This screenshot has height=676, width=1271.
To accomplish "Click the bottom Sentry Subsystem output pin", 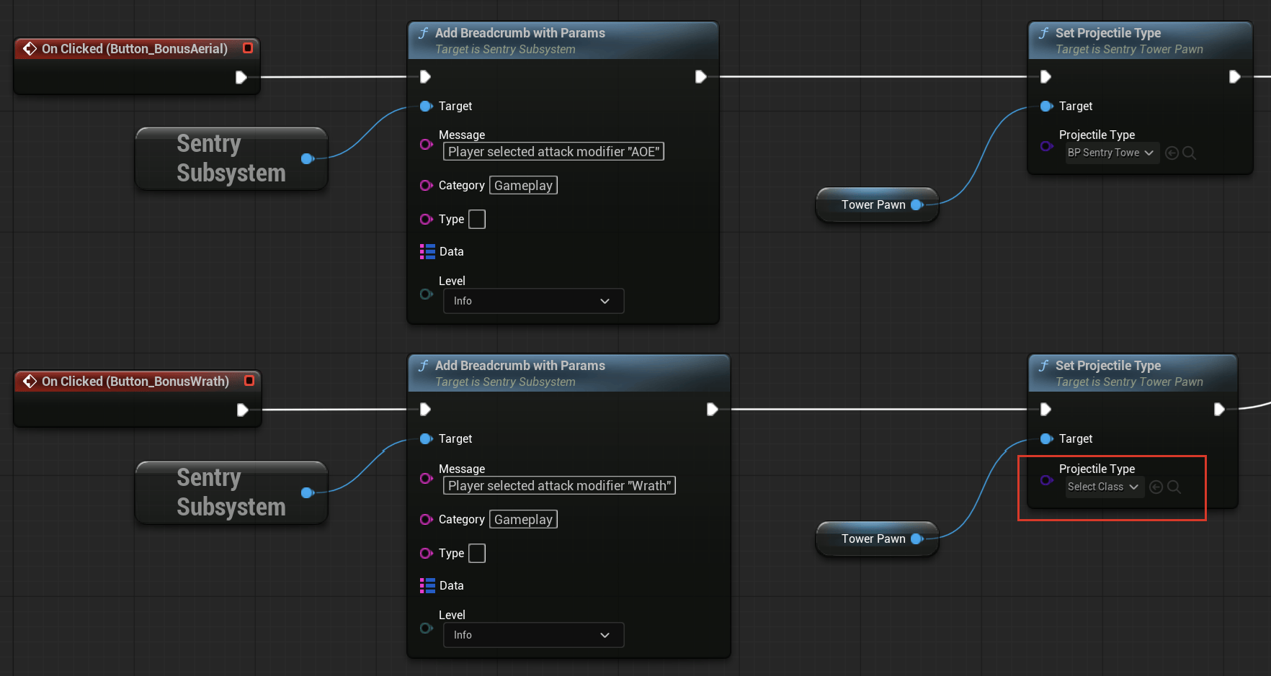I will pyautogui.click(x=308, y=492).
